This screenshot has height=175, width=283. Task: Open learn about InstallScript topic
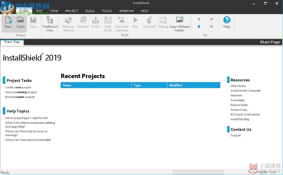pos(28,140)
